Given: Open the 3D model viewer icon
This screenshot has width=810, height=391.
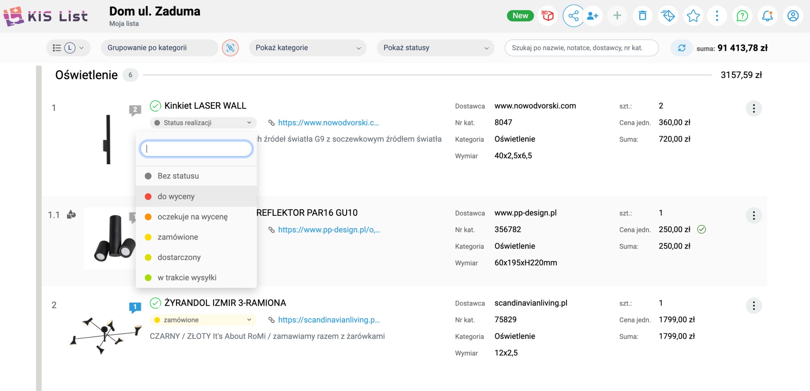Looking at the screenshot, I should [547, 16].
